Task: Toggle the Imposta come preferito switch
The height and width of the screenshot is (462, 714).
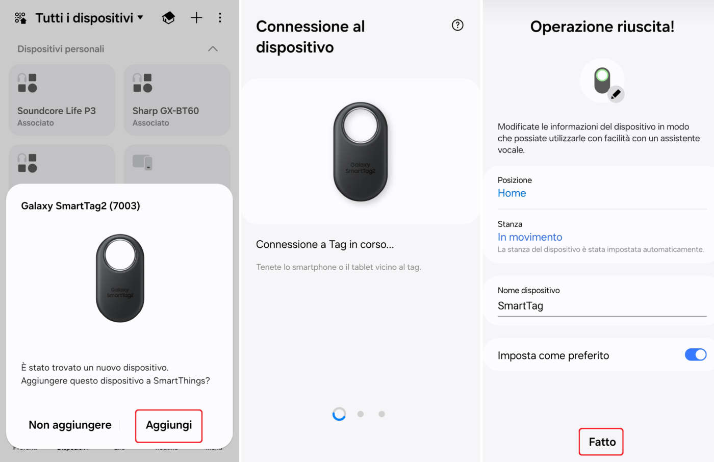Action: pos(695,354)
